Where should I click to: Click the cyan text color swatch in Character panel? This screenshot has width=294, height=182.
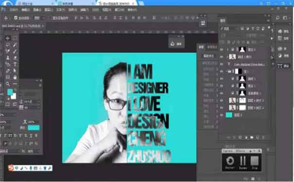coord(34,128)
